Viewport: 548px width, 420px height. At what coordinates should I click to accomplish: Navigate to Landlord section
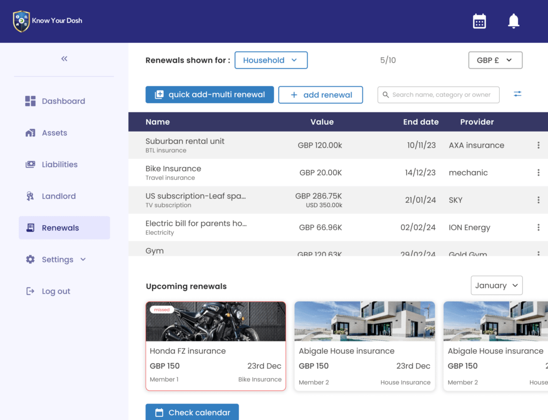point(58,196)
